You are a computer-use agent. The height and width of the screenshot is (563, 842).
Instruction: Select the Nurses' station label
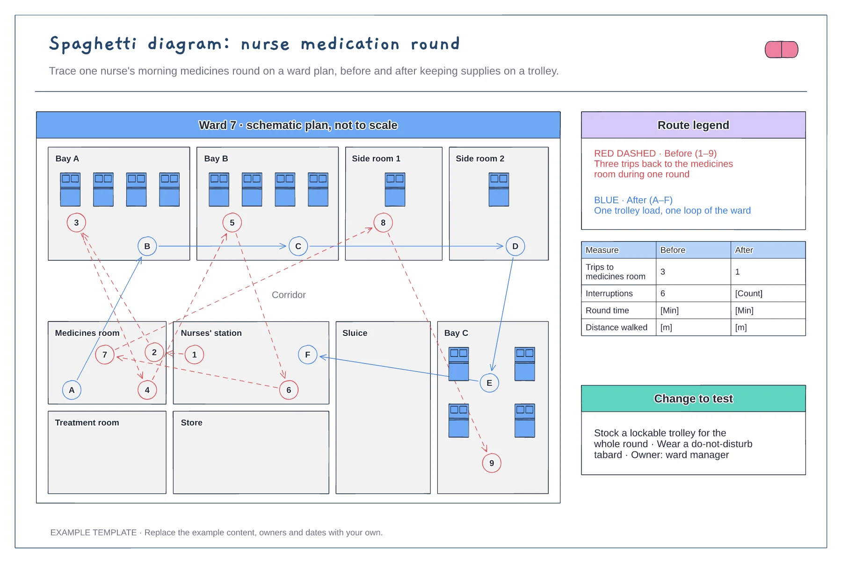point(211,333)
